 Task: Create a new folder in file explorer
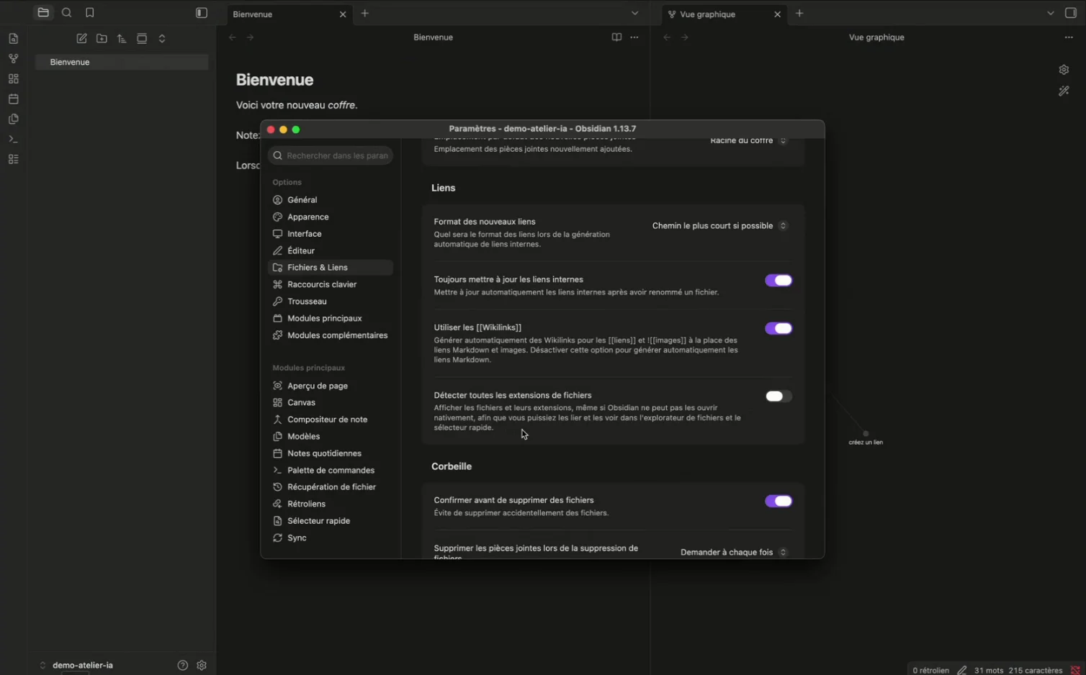[x=102, y=39]
